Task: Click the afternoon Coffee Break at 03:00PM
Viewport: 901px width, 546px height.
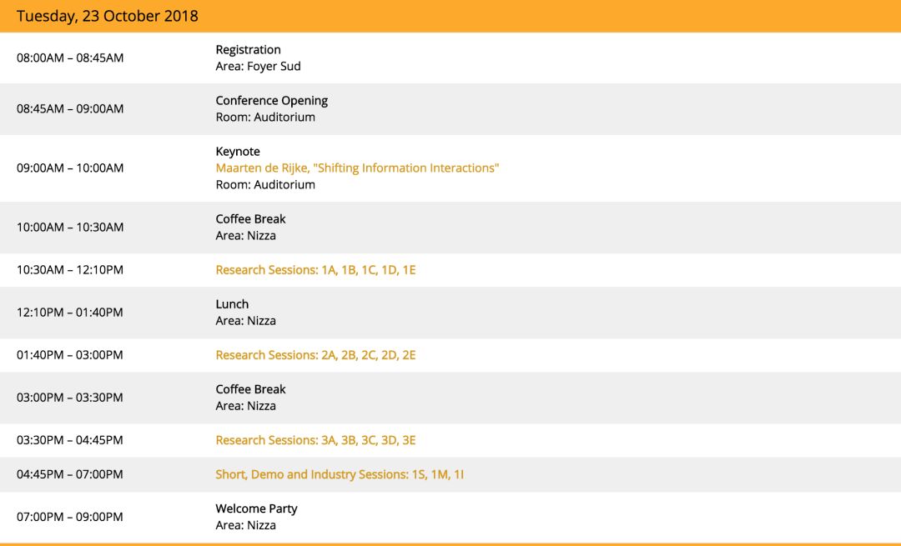Action: tap(250, 389)
